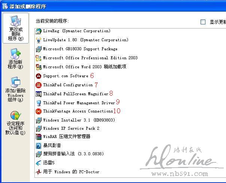Select ThinkVantage Access Connections entry
Viewport: 226px width, 183px height.
[x=78, y=111]
